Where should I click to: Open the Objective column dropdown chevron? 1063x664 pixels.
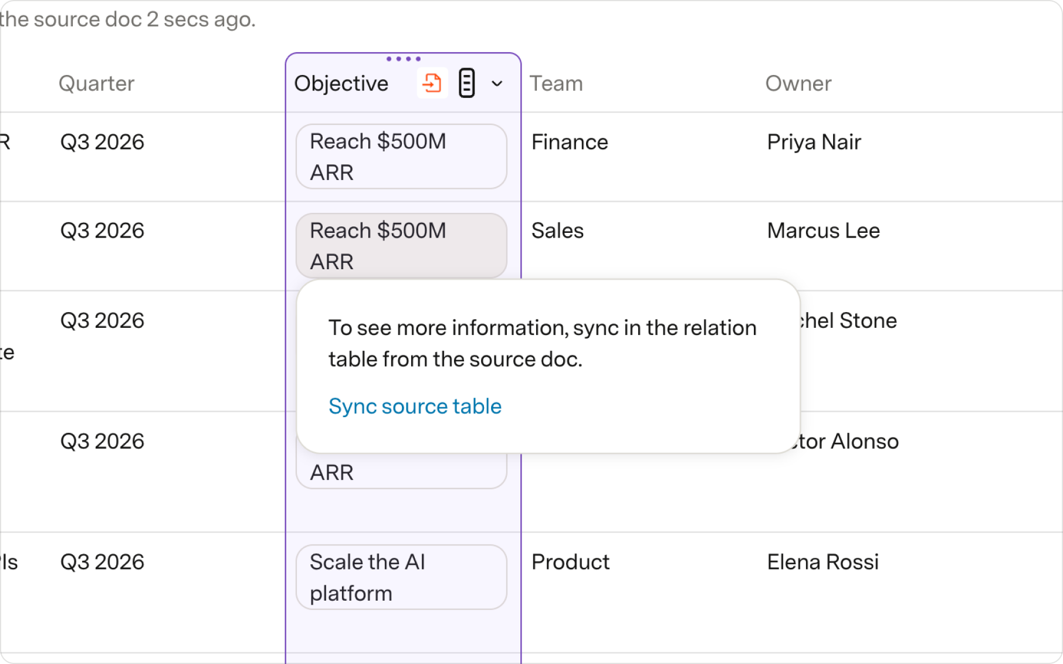point(497,83)
